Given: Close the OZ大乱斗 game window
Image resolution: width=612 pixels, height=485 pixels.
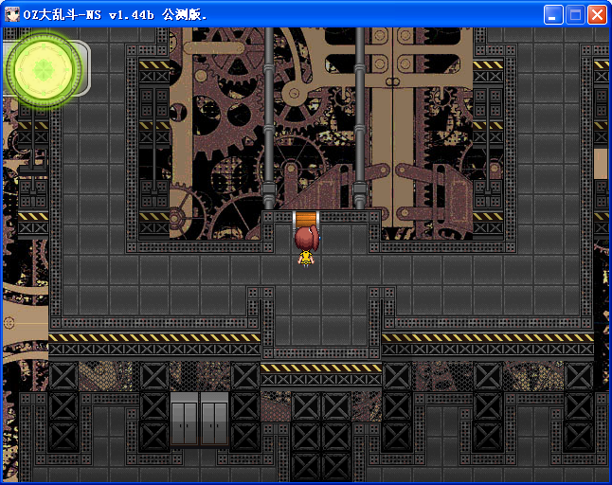Looking at the screenshot, I should click(x=597, y=15).
